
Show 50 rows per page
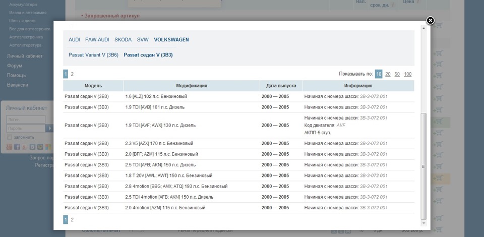[397, 74]
